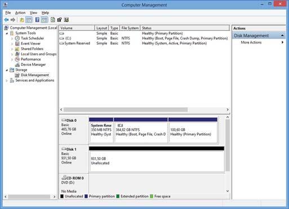Sort by the Layout column header

(x=101, y=28)
